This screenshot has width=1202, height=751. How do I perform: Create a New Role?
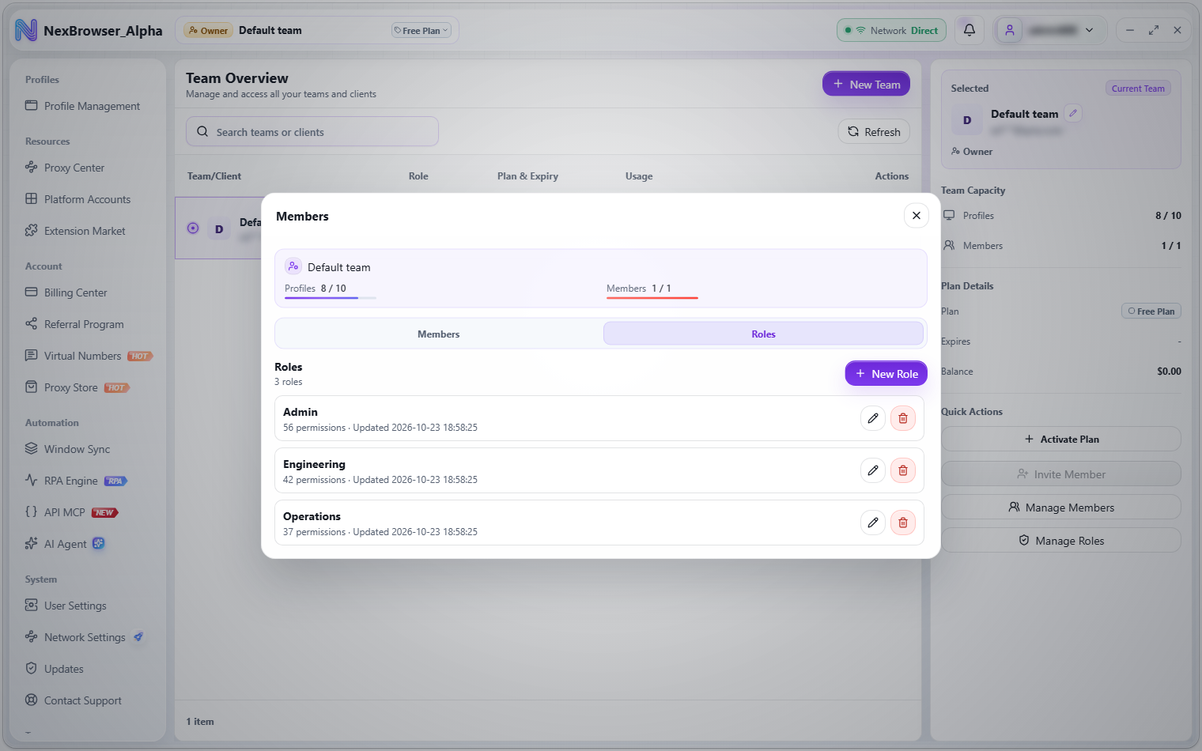click(x=886, y=374)
